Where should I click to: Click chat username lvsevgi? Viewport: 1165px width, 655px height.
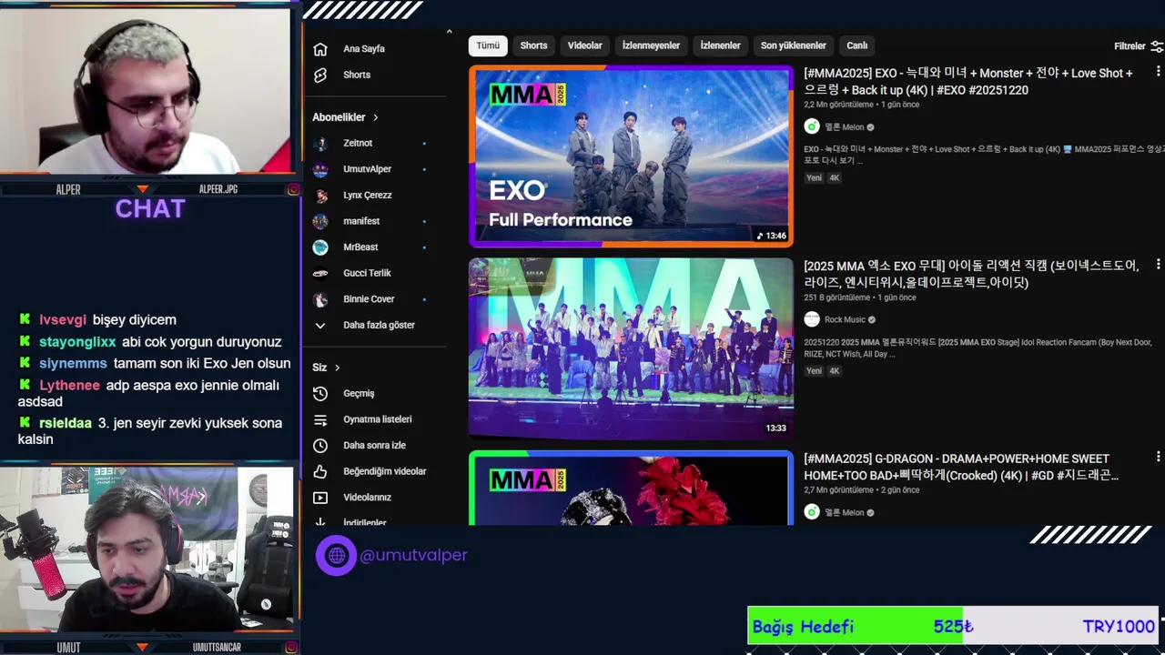pos(63,320)
